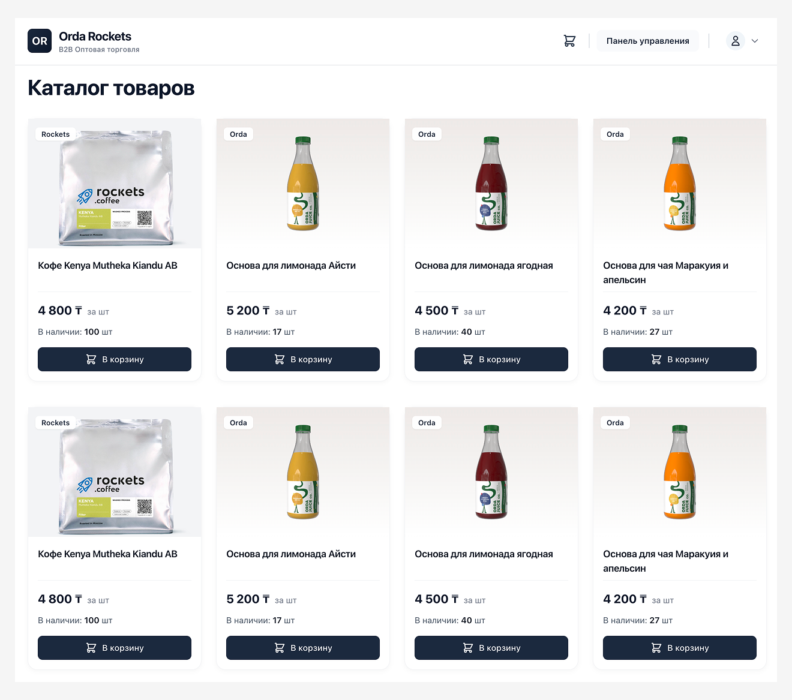Add bottom-row Маракуйя и апельсин to cart

coord(680,648)
